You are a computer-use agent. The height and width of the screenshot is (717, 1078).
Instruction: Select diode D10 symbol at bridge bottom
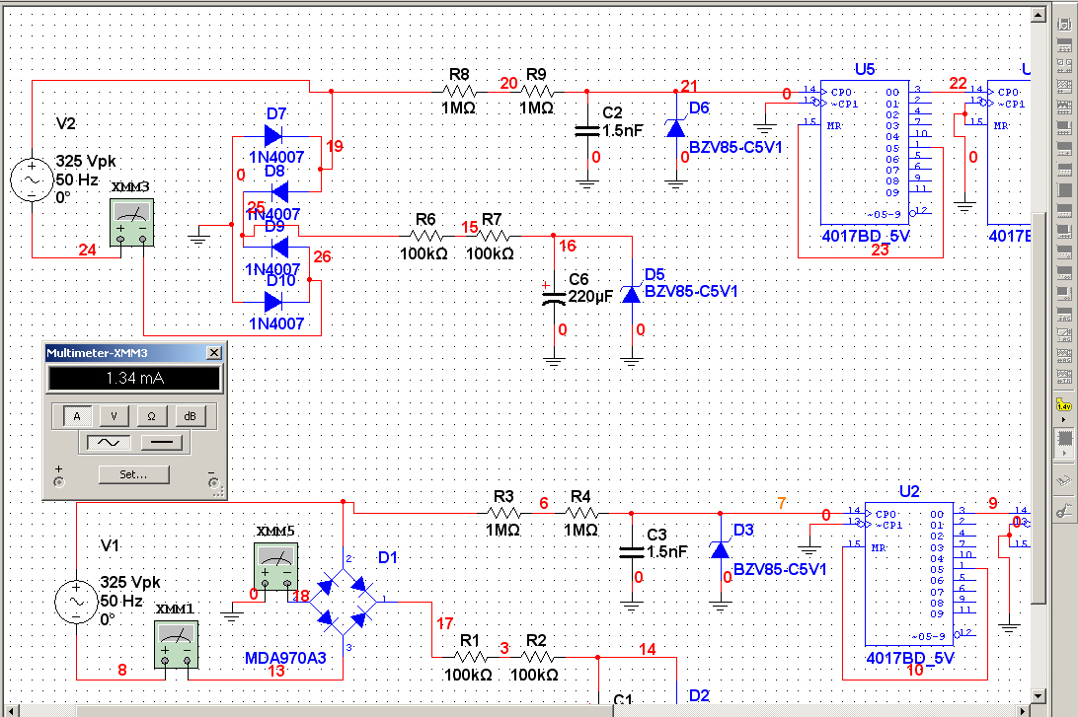[x=273, y=302]
